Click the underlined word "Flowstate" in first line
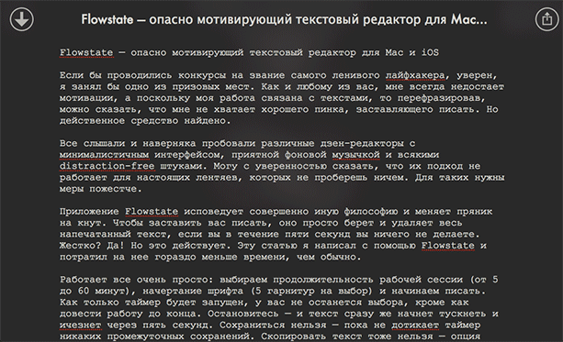 click(x=86, y=52)
